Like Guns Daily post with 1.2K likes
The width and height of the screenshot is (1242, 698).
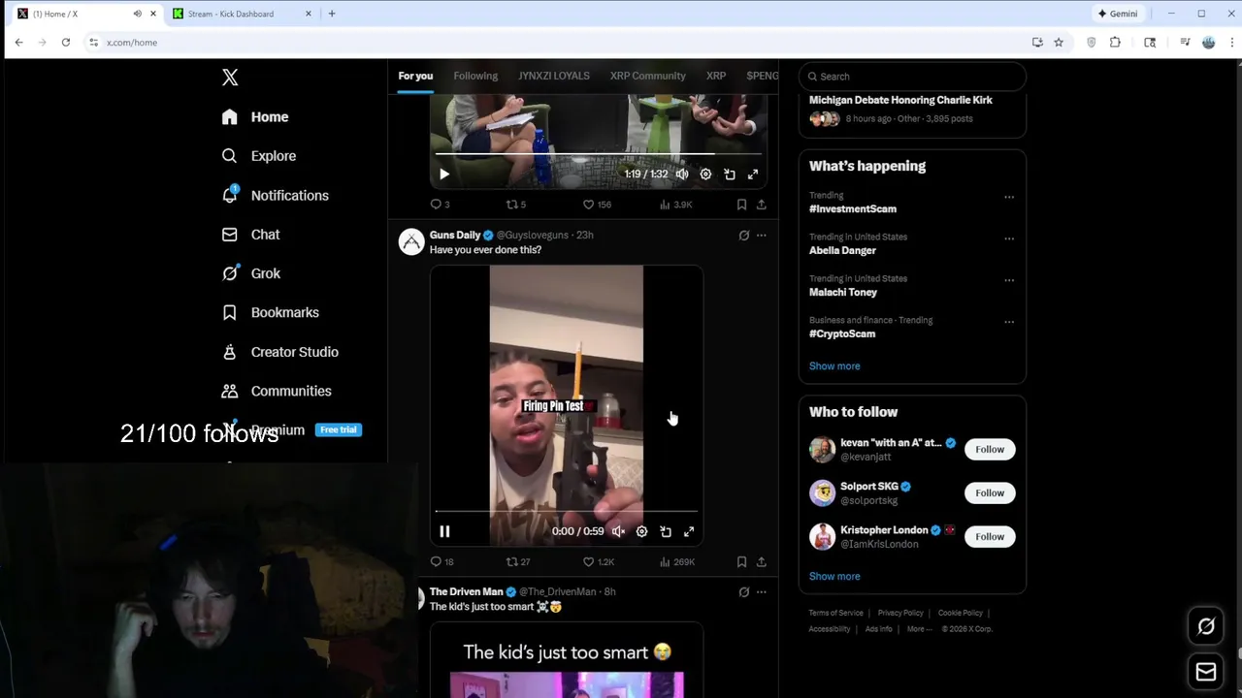pos(599,561)
